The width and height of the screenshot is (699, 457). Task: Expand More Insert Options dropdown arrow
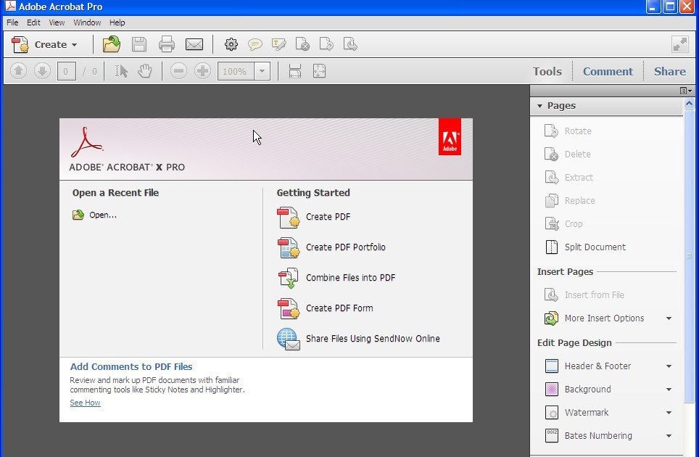click(x=669, y=318)
